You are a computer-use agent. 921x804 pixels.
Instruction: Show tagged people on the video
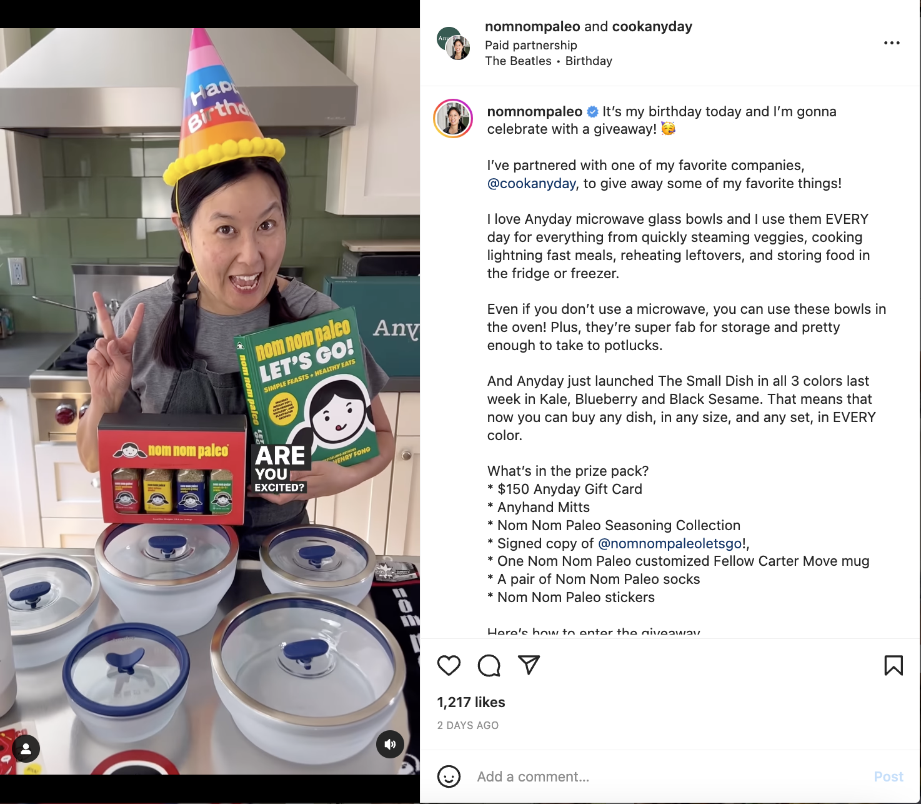click(x=26, y=749)
